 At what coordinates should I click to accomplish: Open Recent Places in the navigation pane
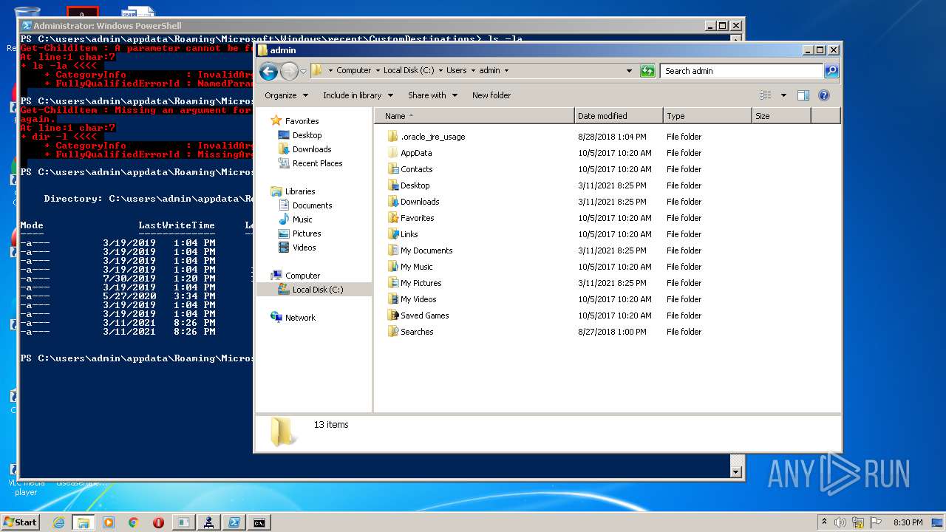pos(317,163)
